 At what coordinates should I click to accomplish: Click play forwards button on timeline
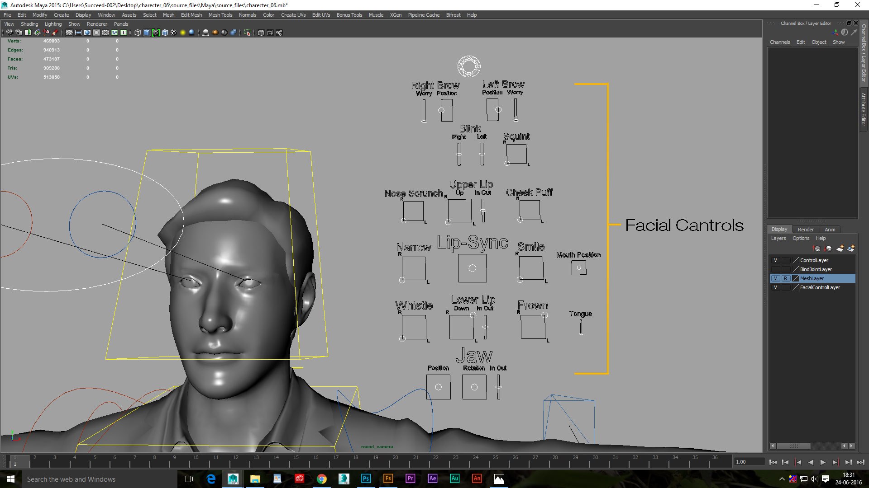823,462
